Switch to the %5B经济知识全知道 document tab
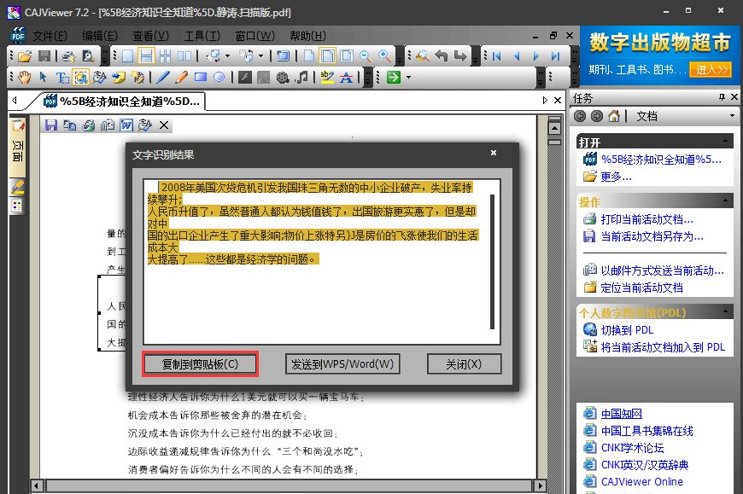743x494 pixels. point(121,101)
